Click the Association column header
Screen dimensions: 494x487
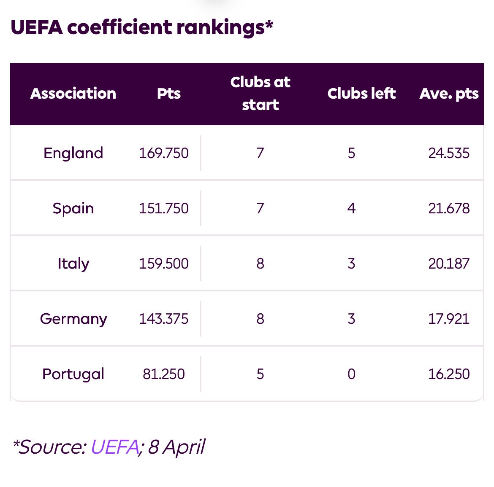(73, 94)
